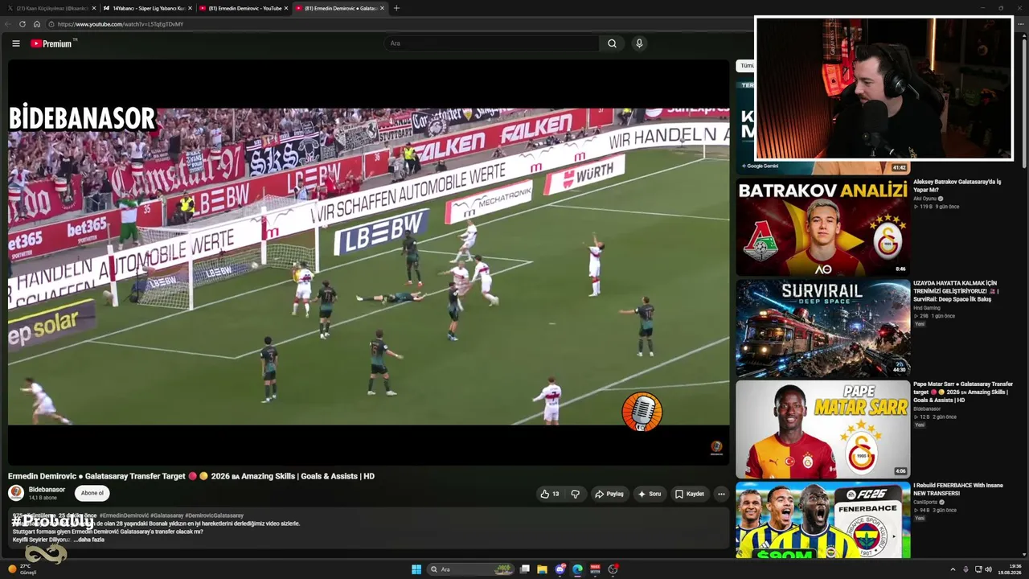Click the #DemirovicGalatasaray hashtag
Image resolution: width=1029 pixels, height=579 pixels.
click(215, 515)
